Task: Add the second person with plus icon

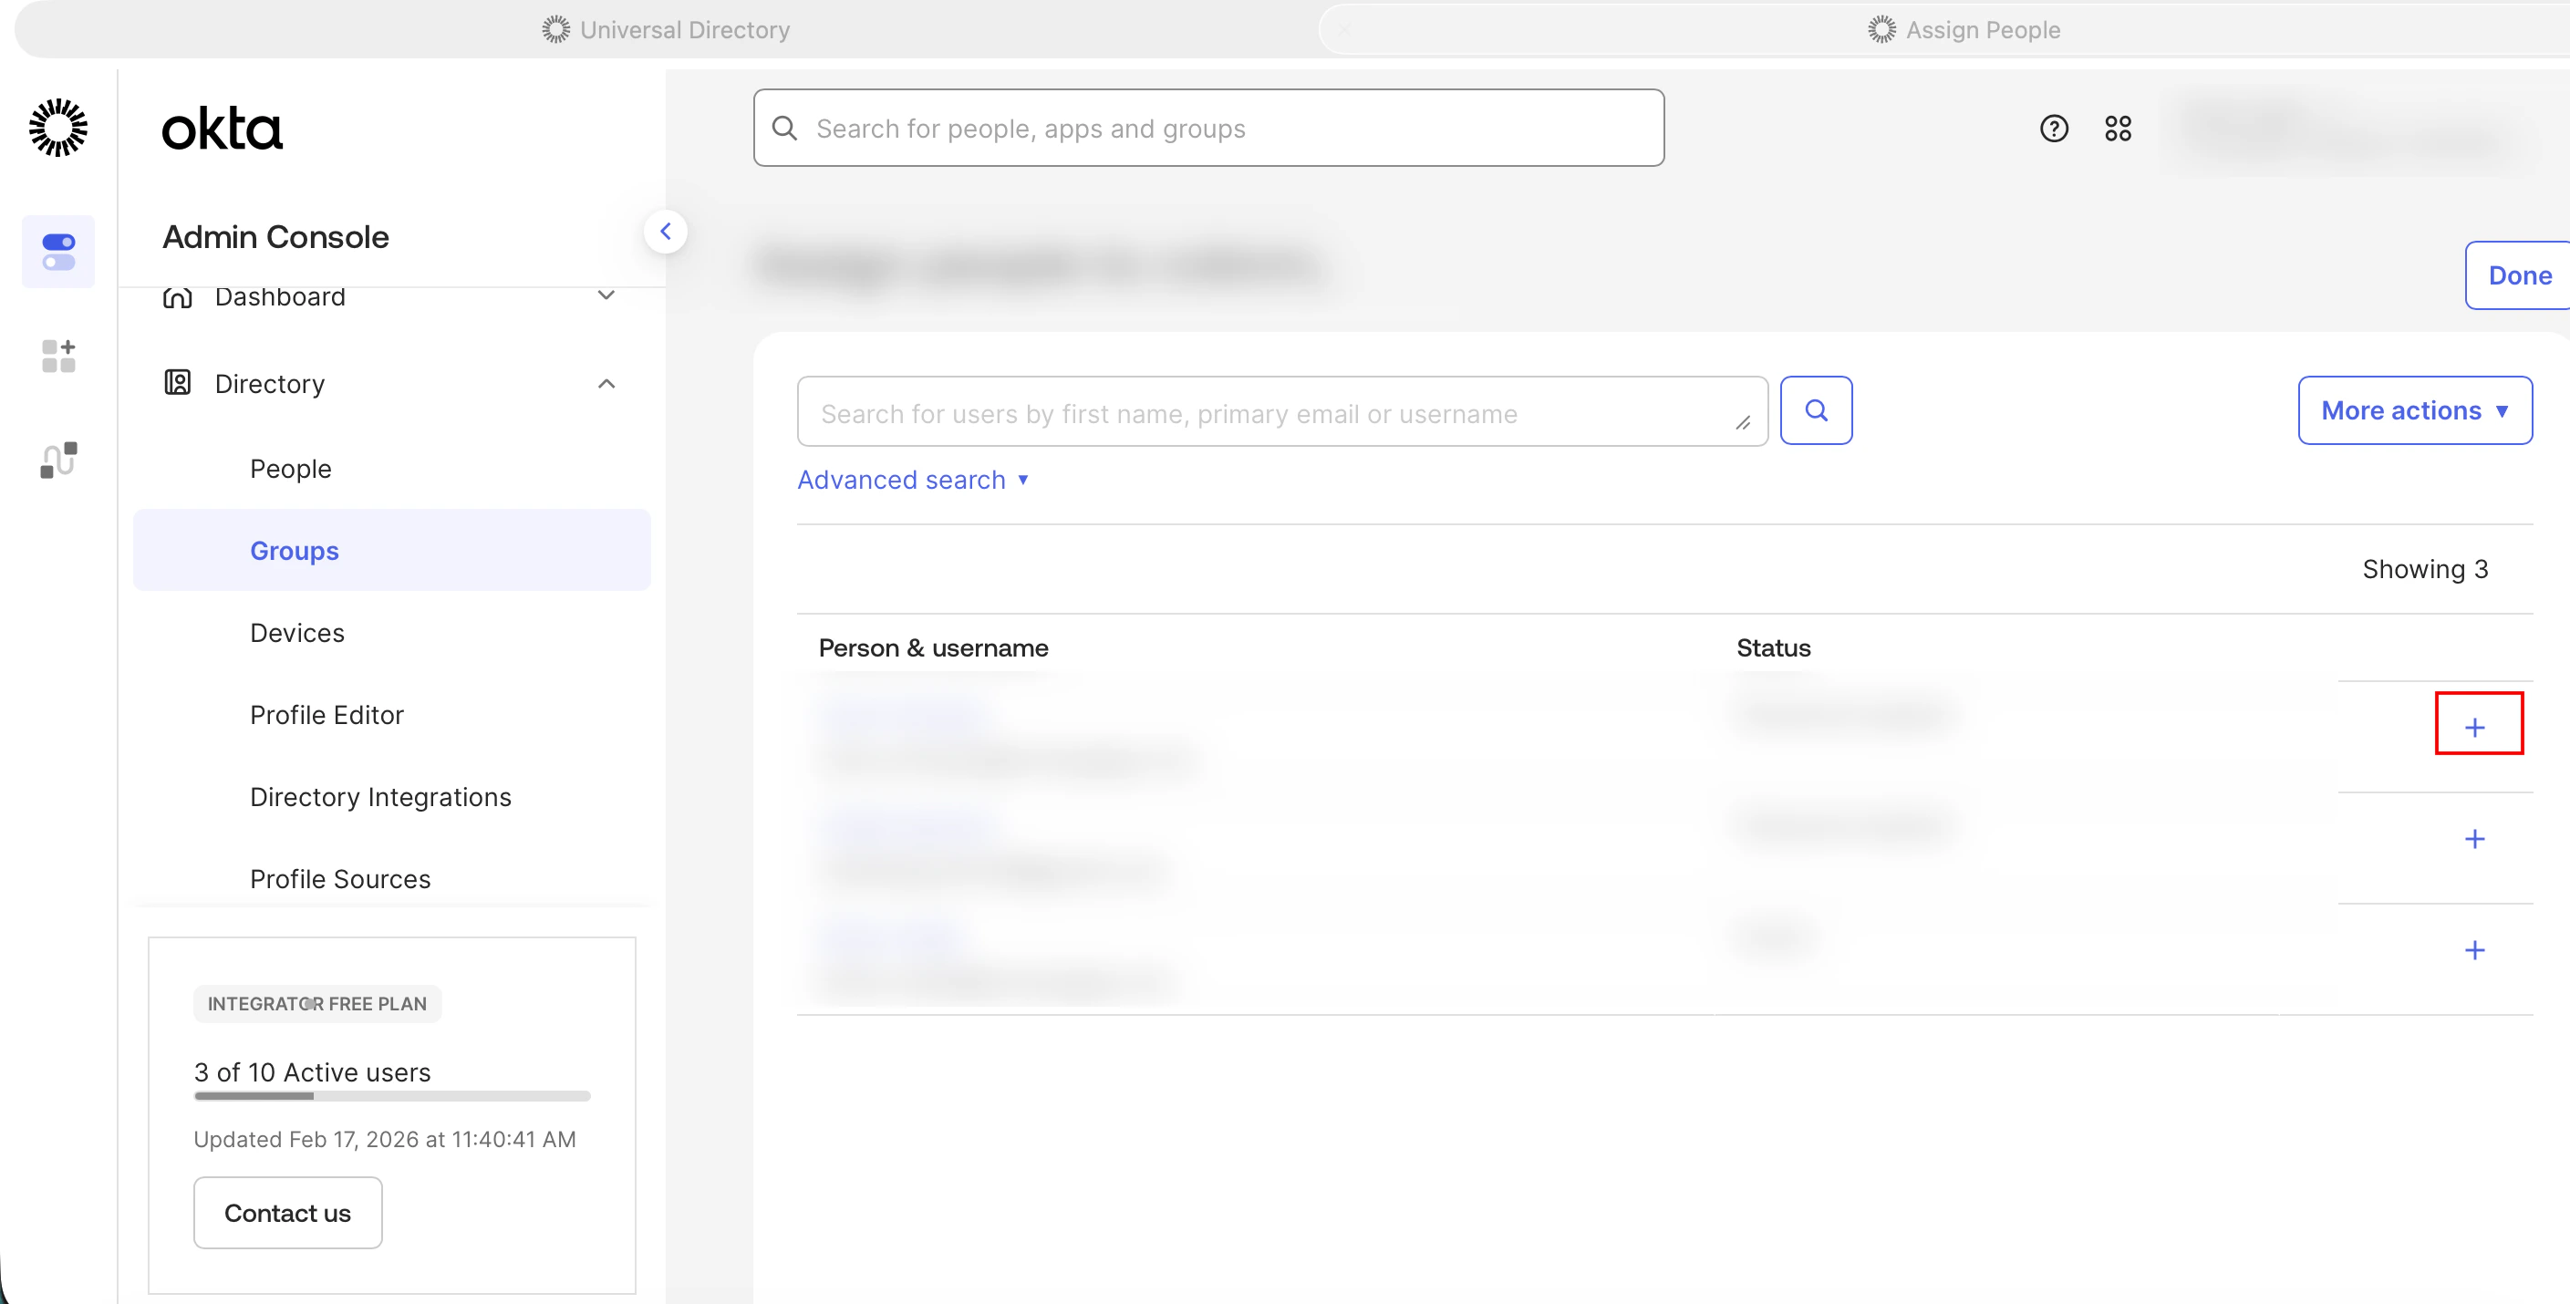Action: coord(2474,839)
